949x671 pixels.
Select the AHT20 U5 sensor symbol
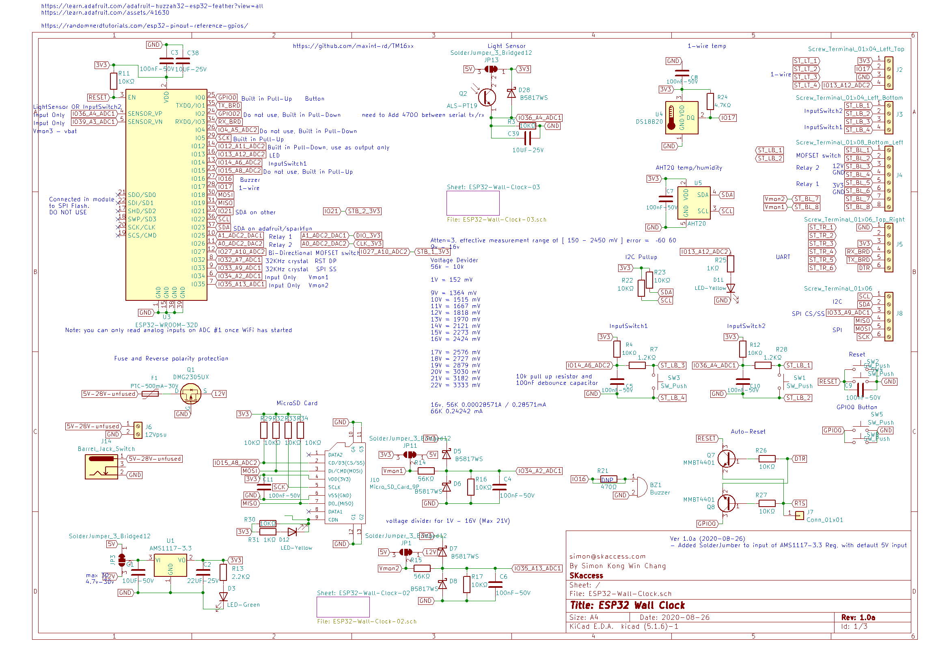pyautogui.click(x=694, y=203)
